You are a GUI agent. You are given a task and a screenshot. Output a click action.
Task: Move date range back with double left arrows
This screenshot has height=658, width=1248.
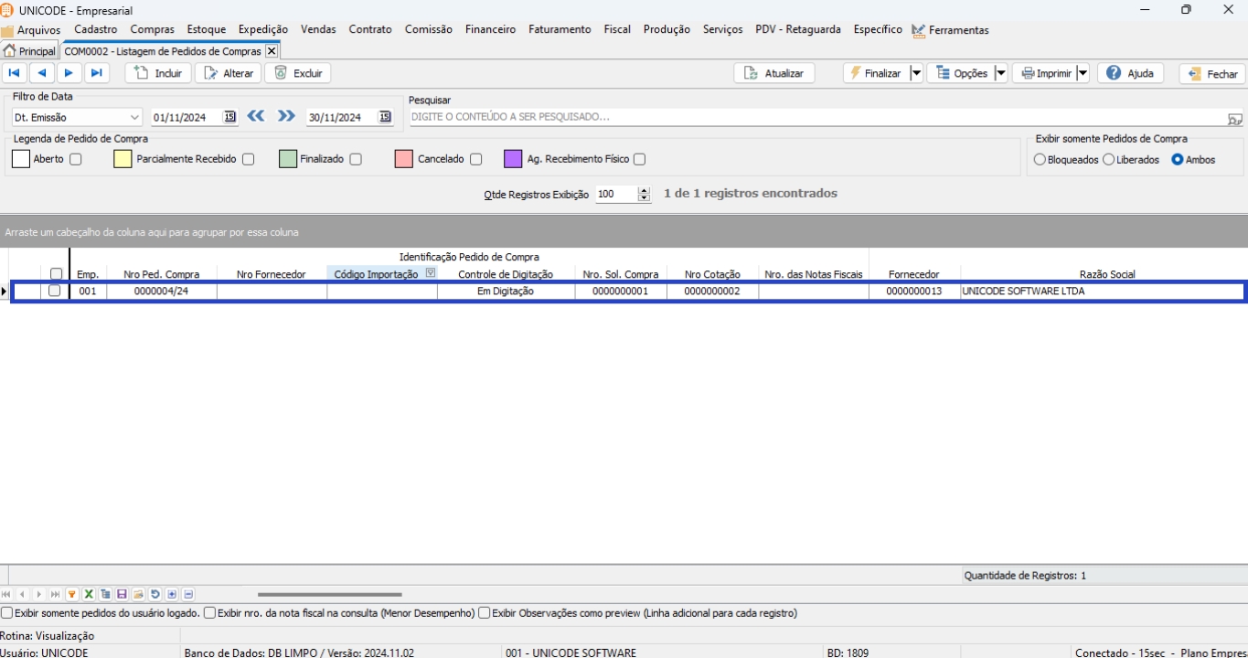[x=256, y=116]
